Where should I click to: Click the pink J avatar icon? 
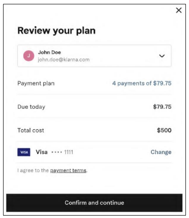pos(29,56)
